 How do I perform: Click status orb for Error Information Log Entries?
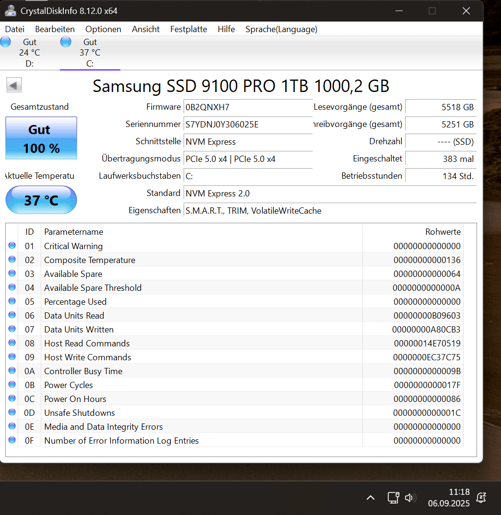pos(12,440)
